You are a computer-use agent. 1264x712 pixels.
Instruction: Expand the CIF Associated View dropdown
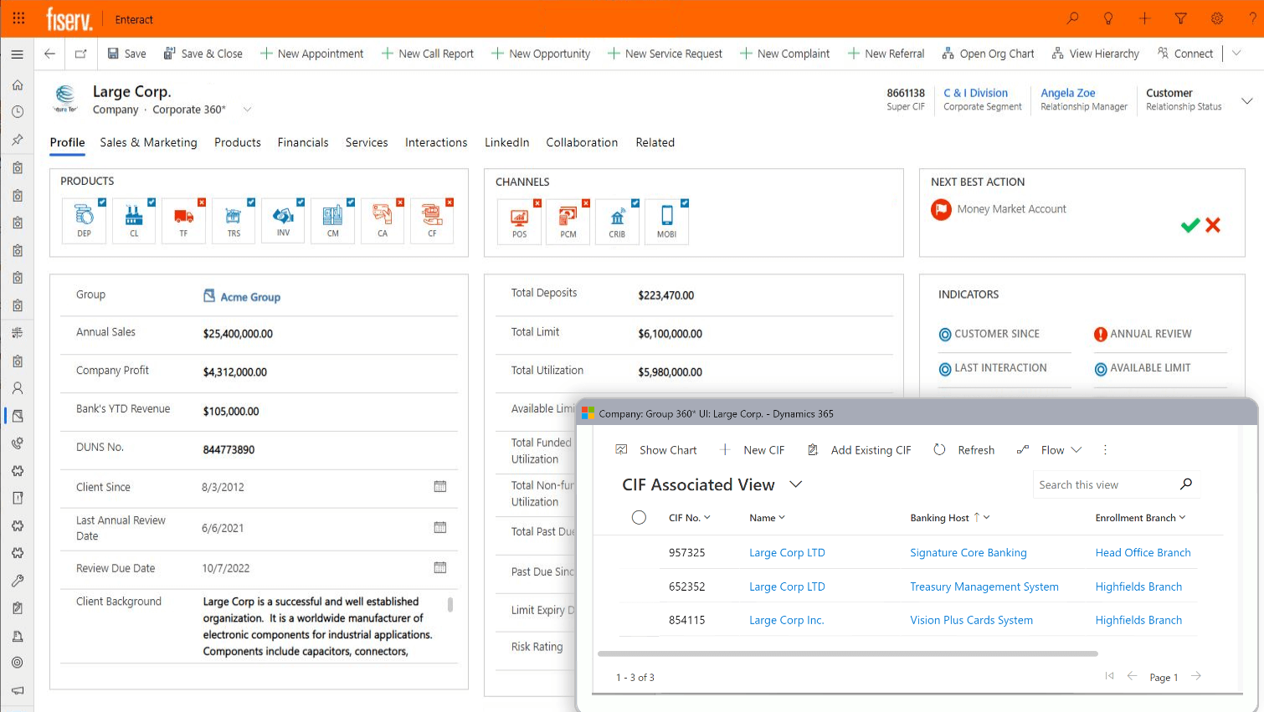click(795, 484)
